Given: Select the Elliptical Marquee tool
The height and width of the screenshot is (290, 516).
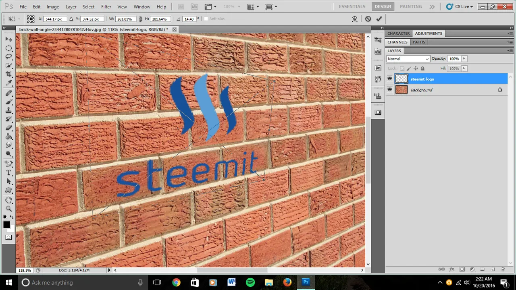Looking at the screenshot, I should click(8, 48).
